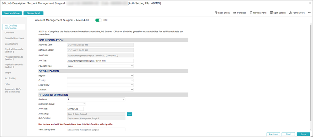313x137 pixels.
Task: Click into the Job Title field
Action: (x=100, y=61)
